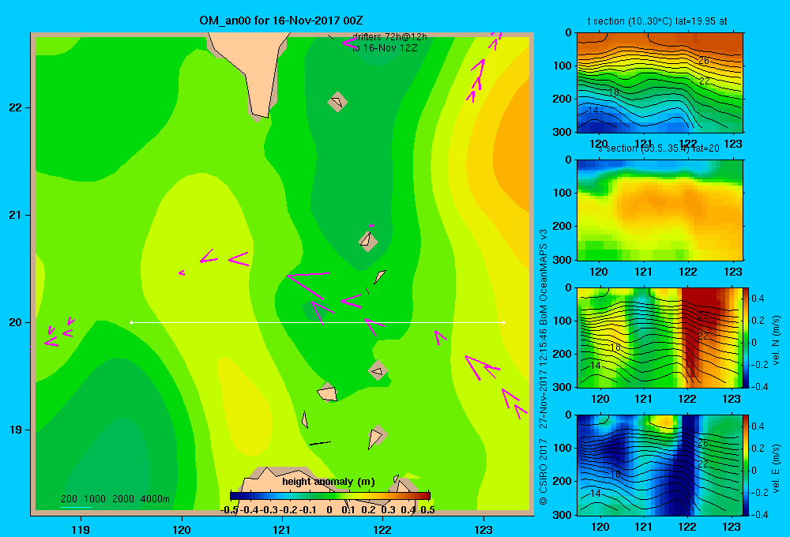Image resolution: width=790 pixels, height=537 pixels.
Task: Click latitude label 20 on main map axis
Action: (x=15, y=322)
